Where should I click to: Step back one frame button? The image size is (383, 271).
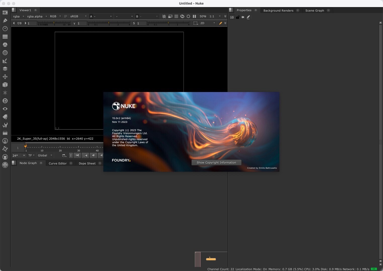pos(93,155)
